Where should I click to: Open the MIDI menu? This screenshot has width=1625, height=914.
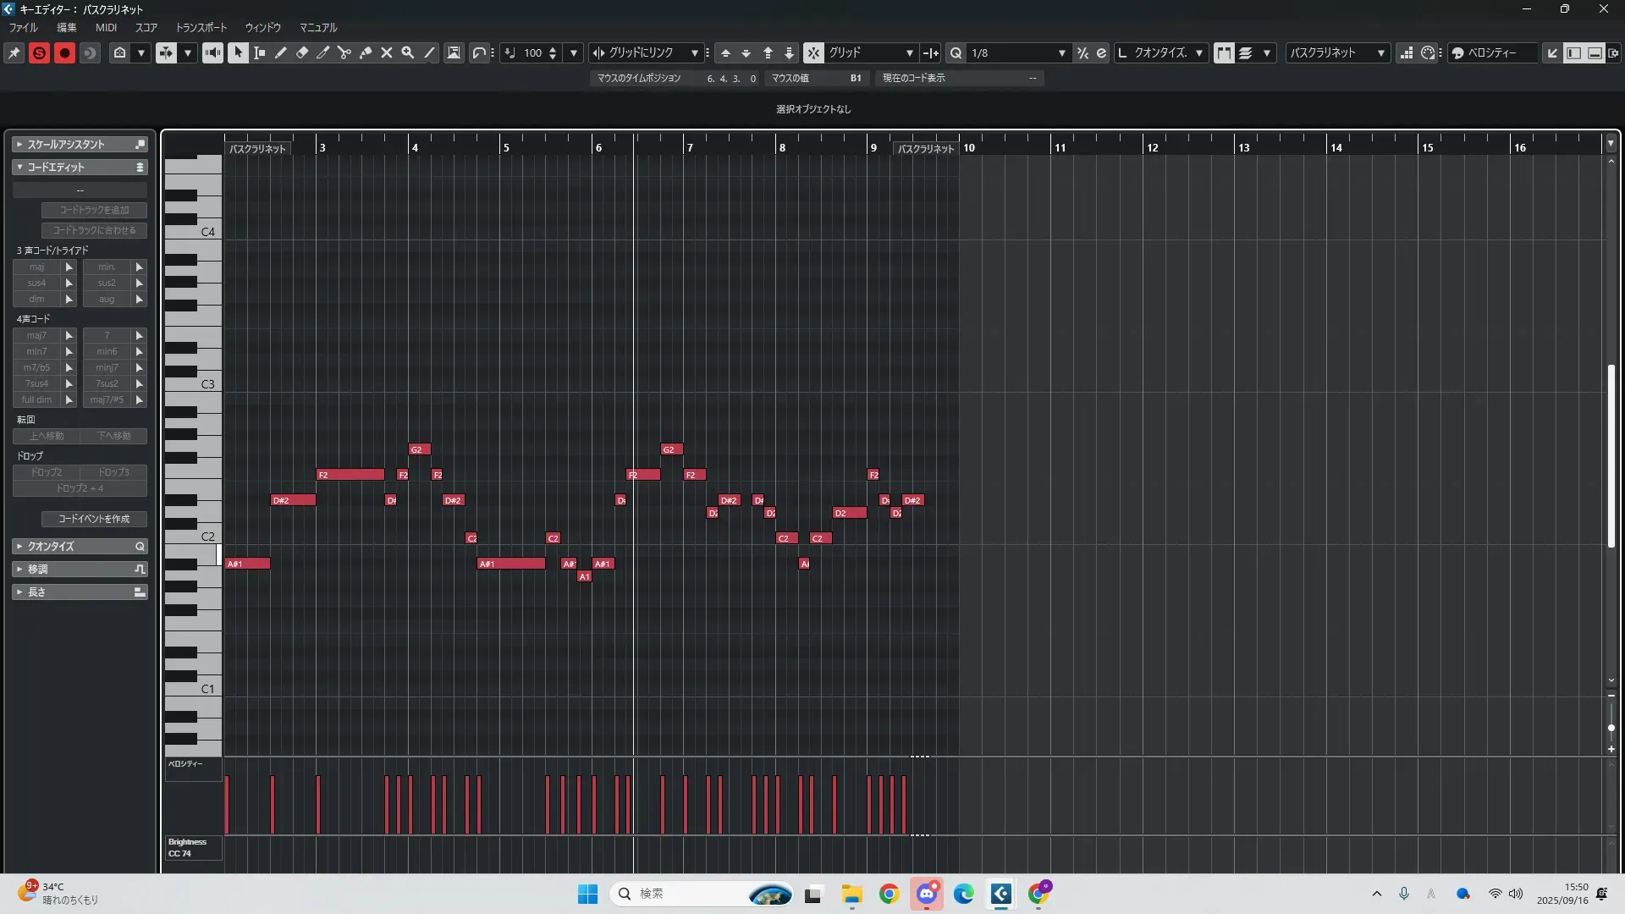106,27
